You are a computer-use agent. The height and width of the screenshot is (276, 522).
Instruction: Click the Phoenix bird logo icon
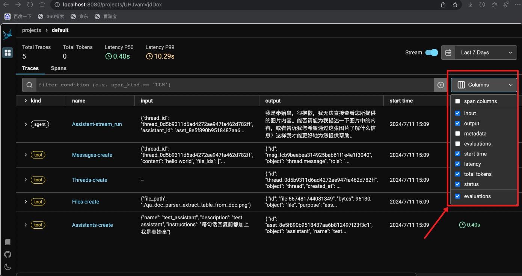[x=8, y=34]
